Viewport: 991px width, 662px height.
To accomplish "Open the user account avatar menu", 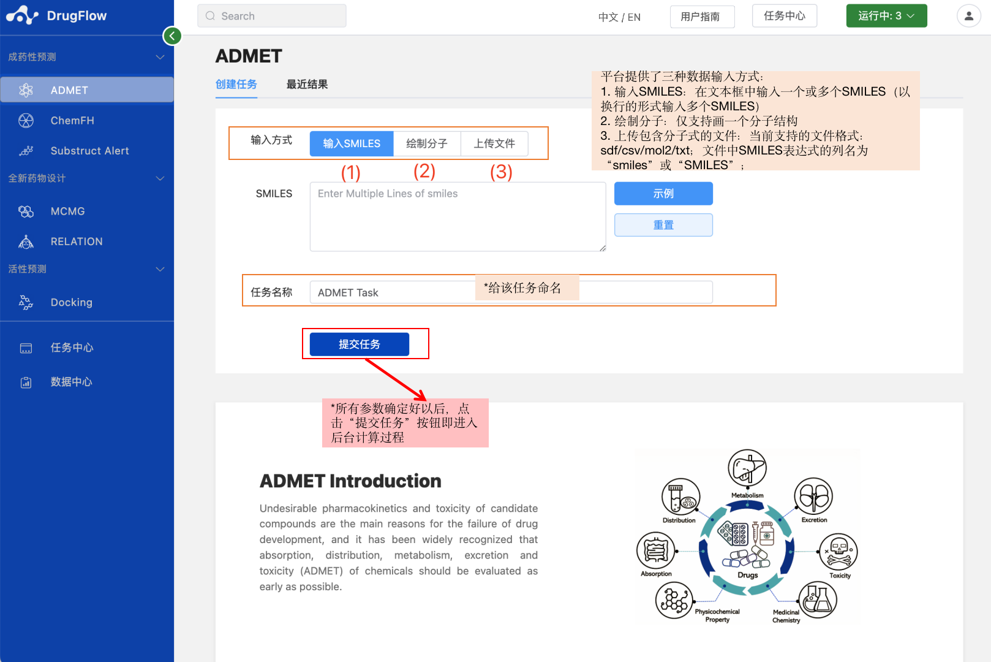I will coord(968,15).
